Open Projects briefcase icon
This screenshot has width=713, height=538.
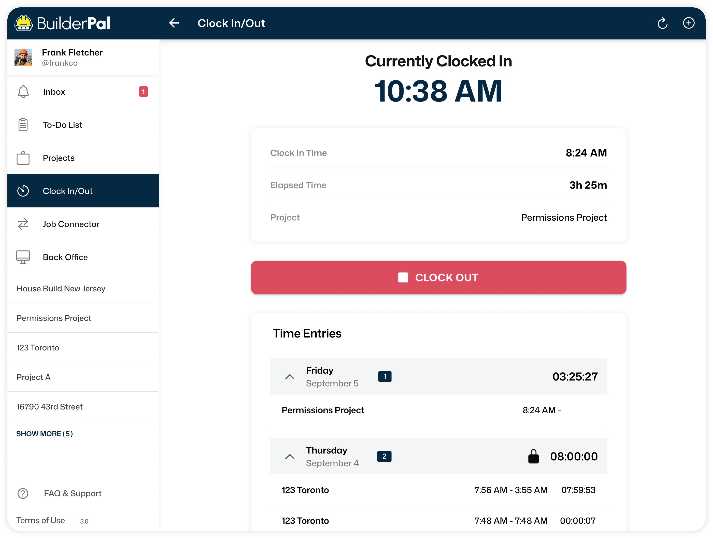[x=23, y=158]
